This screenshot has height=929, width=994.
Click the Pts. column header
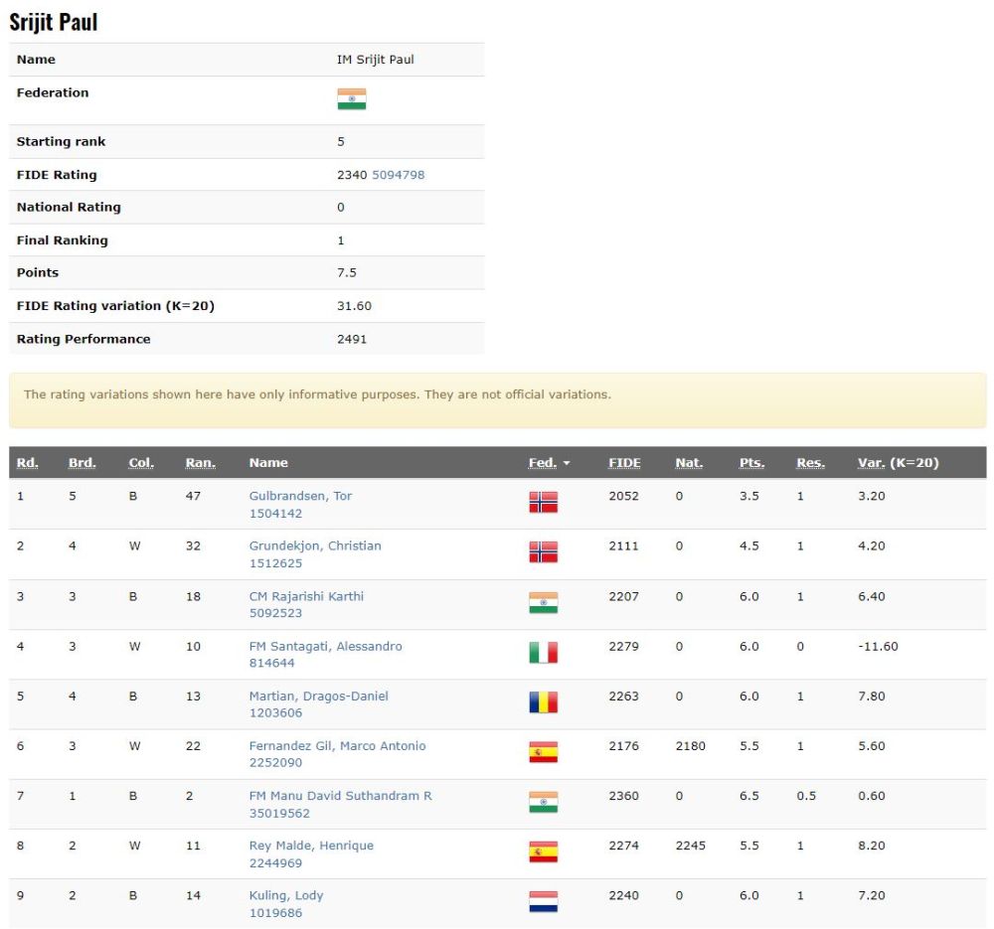click(750, 463)
